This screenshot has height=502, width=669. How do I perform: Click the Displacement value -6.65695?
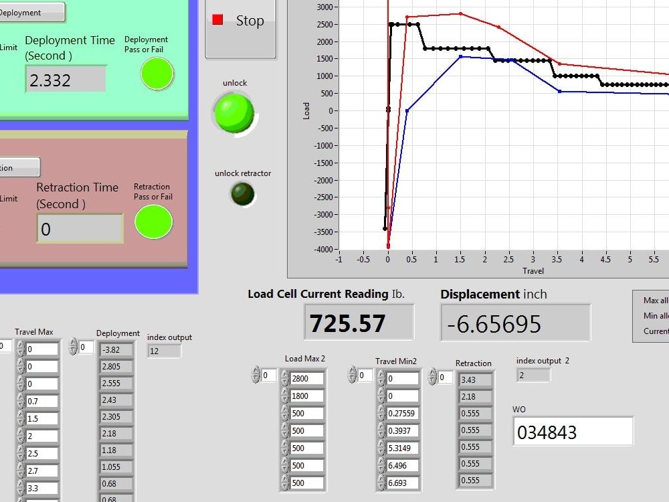(515, 323)
